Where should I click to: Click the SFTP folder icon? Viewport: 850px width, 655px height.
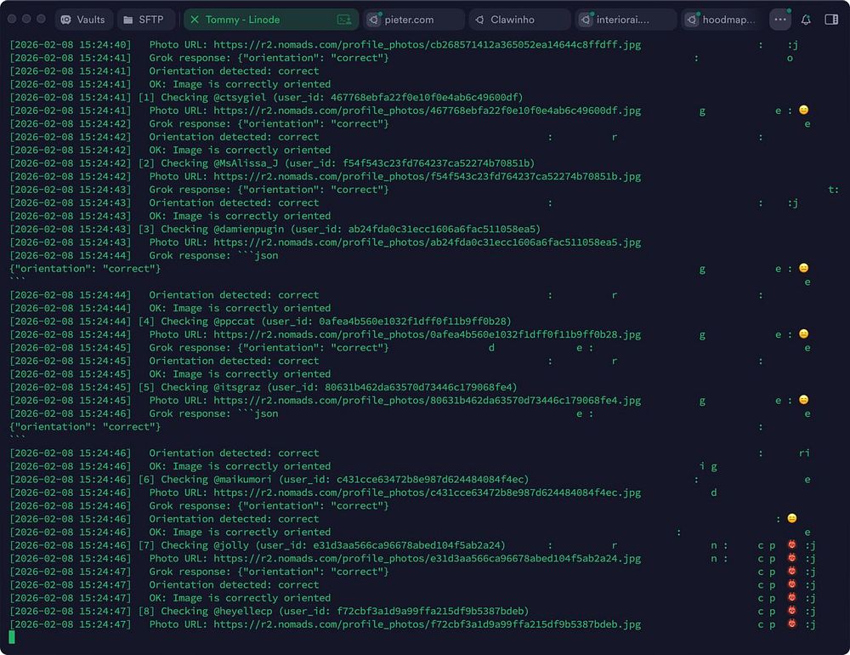[128, 20]
